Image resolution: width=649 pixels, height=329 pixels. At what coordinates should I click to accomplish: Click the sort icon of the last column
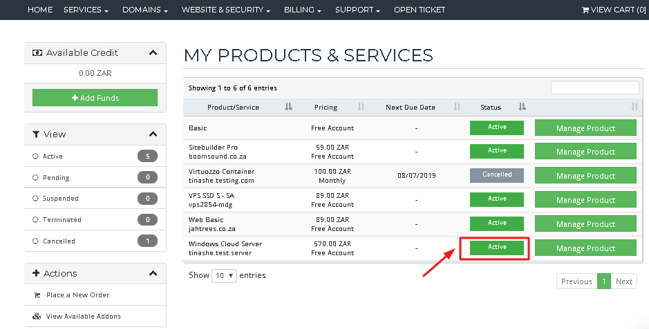click(x=634, y=107)
